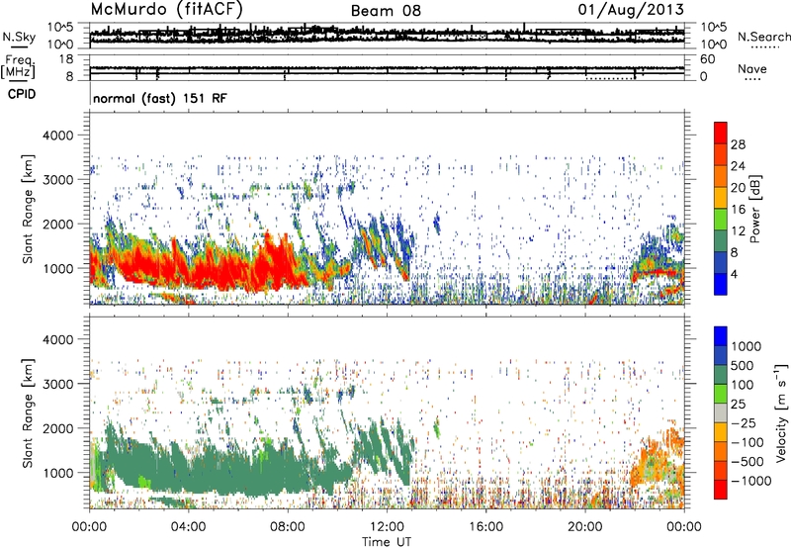Click the "2000" tick in the power panel
The width and height of the screenshot is (791, 548).
pos(57,224)
